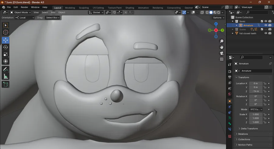Lock Location X property

pyautogui.click(x=265, y=83)
